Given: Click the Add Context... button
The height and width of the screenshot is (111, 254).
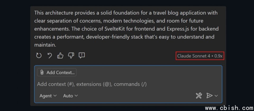Looking at the screenshot, I should coord(57,72).
